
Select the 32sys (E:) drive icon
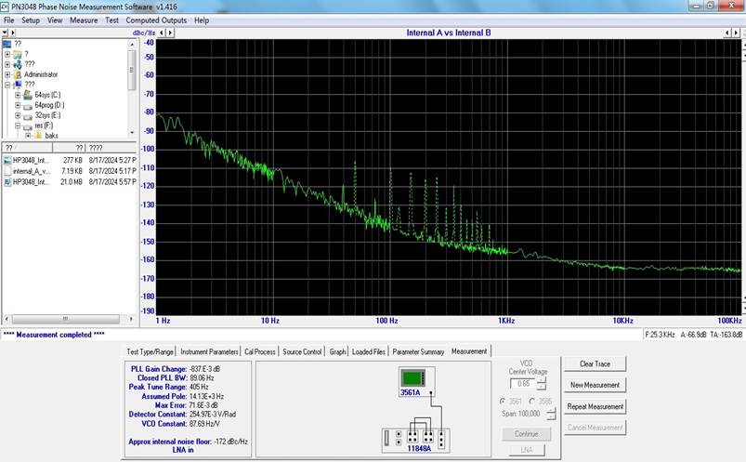(28, 116)
